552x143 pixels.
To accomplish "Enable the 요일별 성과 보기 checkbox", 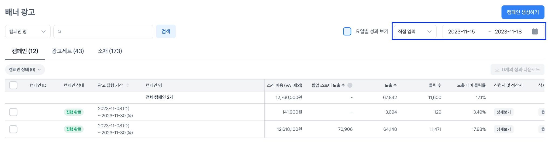I will coord(347,31).
